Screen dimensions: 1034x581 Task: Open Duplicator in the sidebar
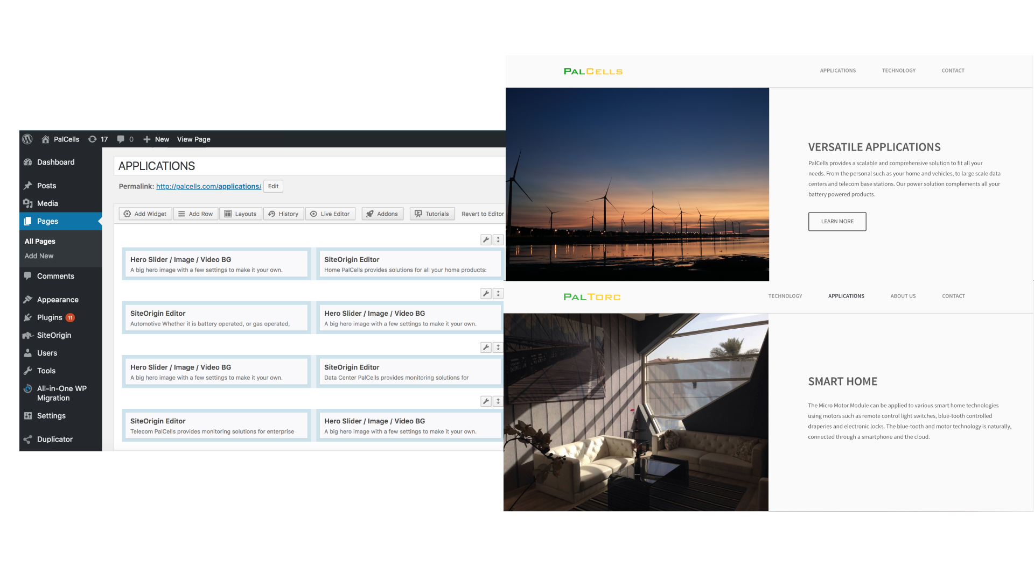[60, 439]
